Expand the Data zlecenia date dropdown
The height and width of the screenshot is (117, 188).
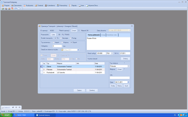(x=129, y=30)
